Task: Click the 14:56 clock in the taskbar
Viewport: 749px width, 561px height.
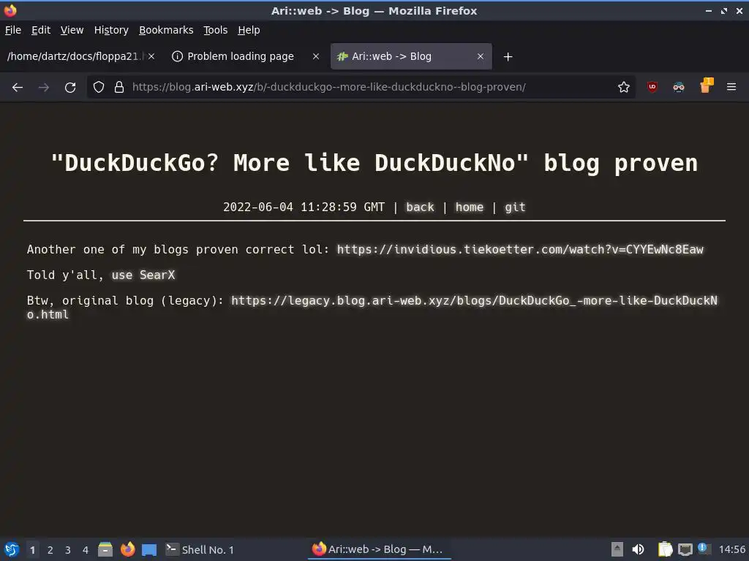Action: click(x=731, y=549)
